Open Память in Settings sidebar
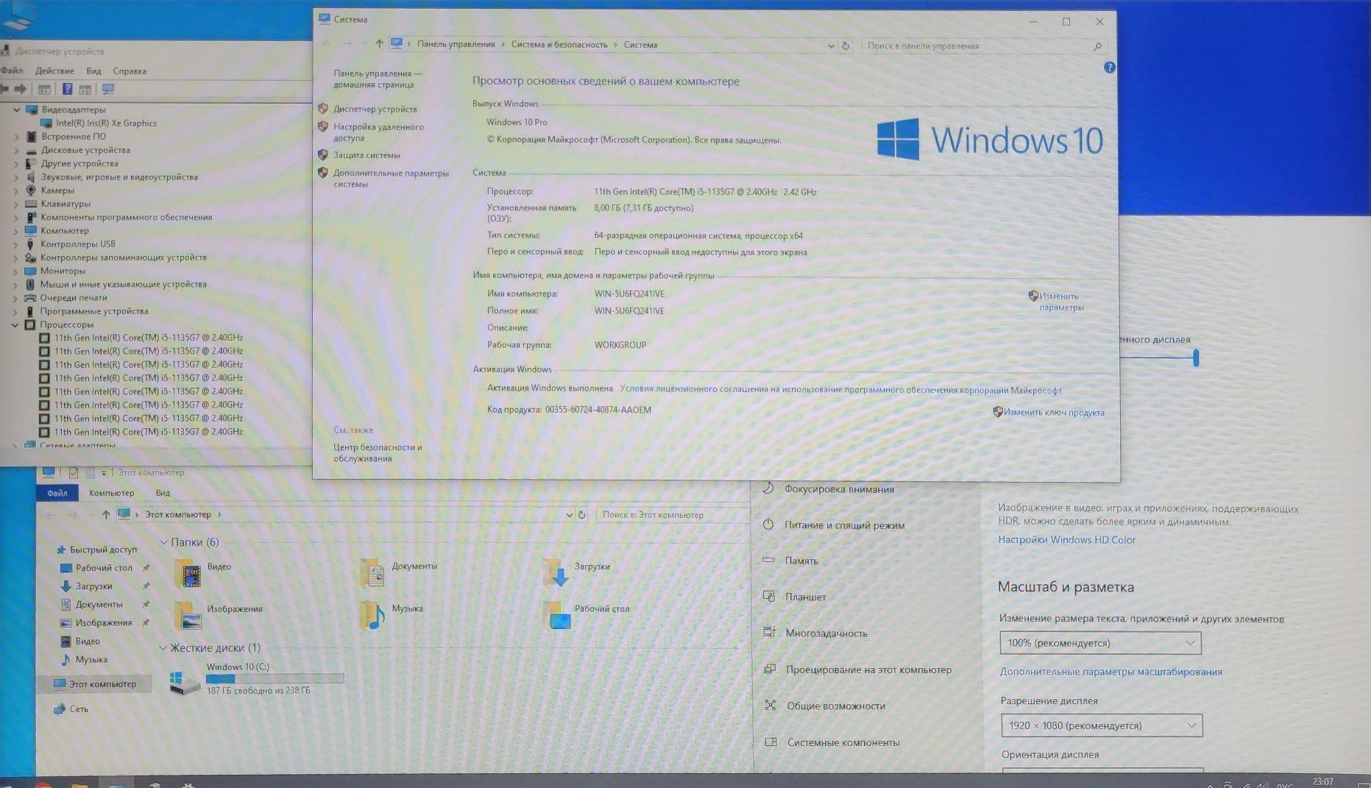 point(801,561)
